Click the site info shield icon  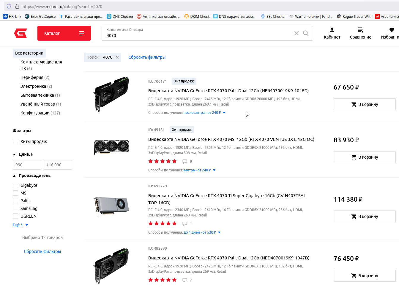(x=9, y=6)
